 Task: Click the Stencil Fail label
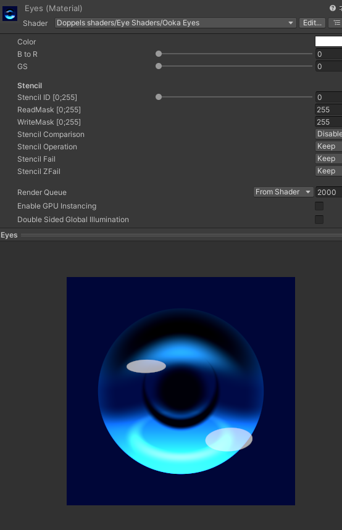tap(36, 159)
